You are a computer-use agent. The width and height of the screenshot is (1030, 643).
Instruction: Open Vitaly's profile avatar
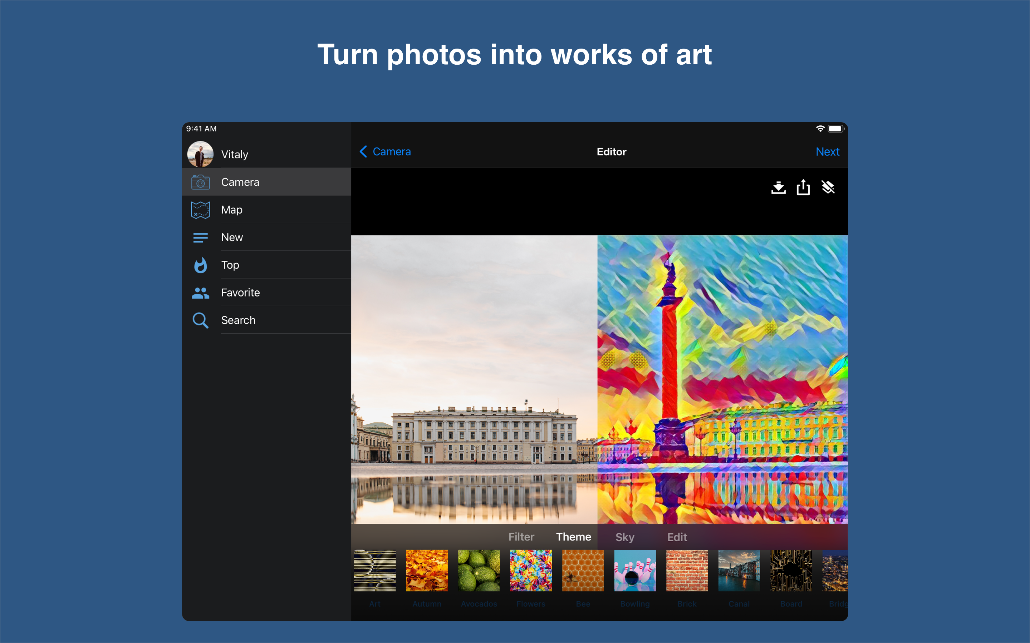click(201, 154)
